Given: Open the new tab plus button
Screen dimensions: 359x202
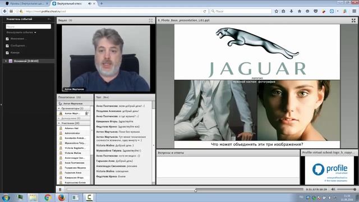Looking at the screenshot, I should (102, 3).
